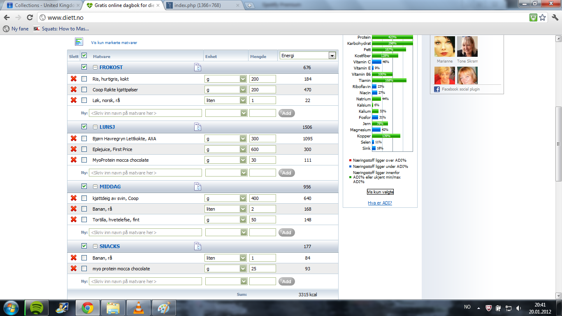Check the Tortilla, hvetelefse checkbox
The image size is (562, 316).
coord(84,219)
